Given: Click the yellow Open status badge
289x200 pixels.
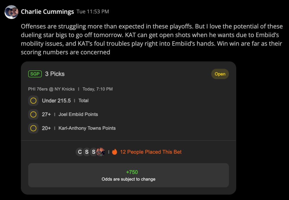Looking at the screenshot, I should pos(220,74).
